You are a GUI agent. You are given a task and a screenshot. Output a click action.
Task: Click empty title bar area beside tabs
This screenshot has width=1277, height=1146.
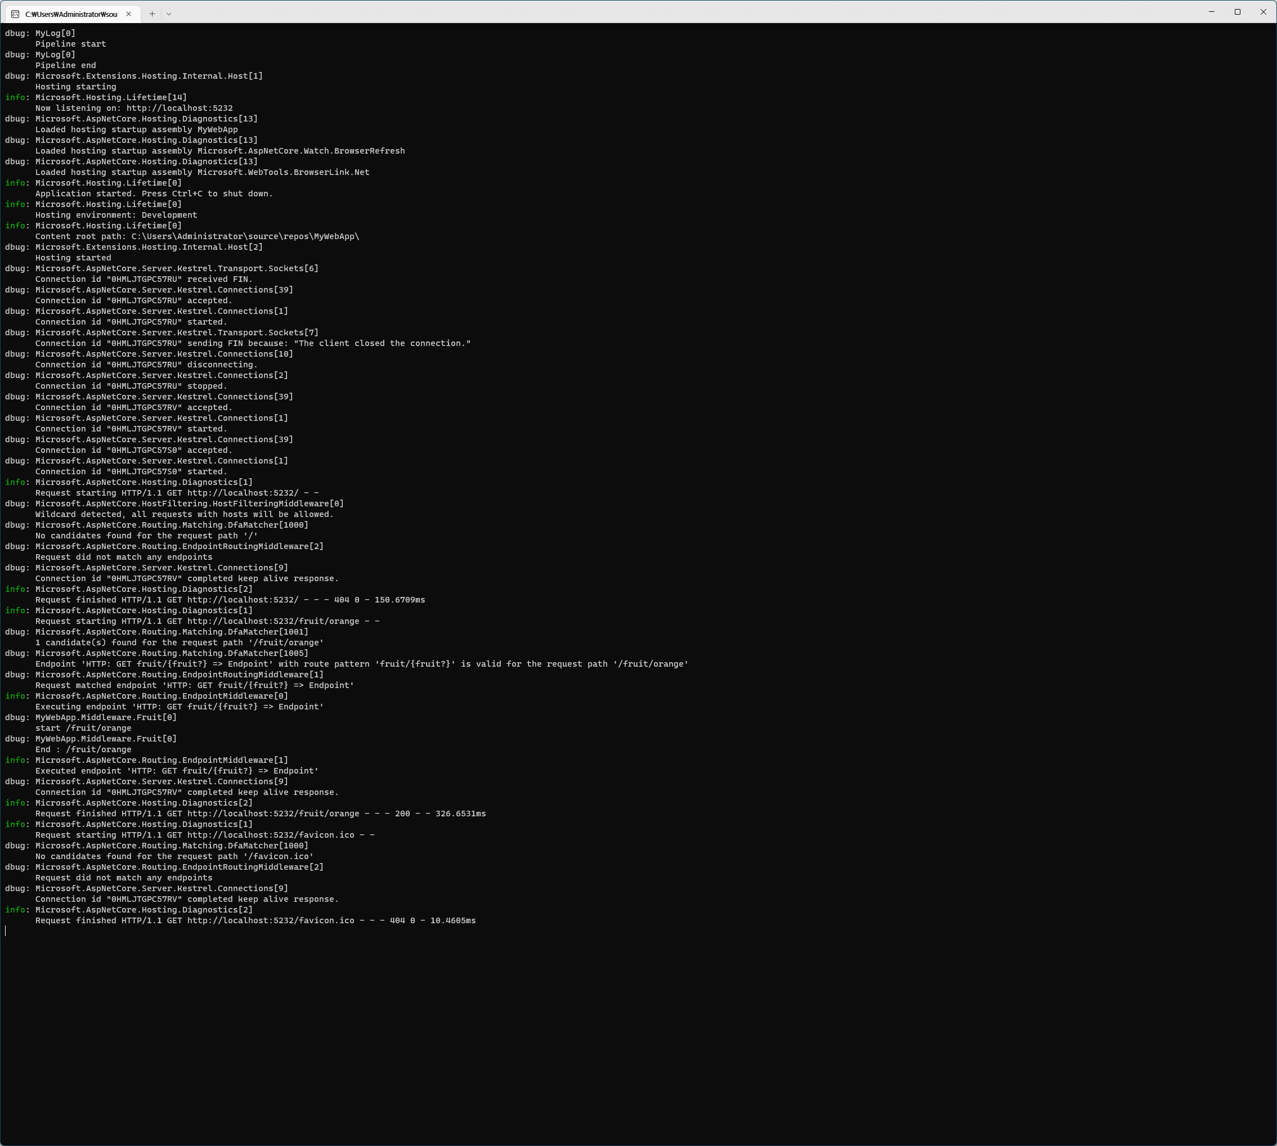pos(630,12)
